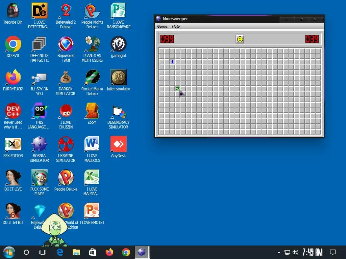Select the hitler simulator coin icon

[119, 80]
